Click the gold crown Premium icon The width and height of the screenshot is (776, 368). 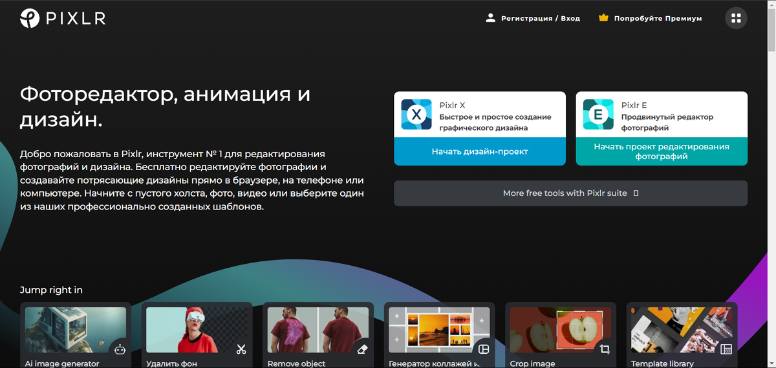click(x=603, y=18)
